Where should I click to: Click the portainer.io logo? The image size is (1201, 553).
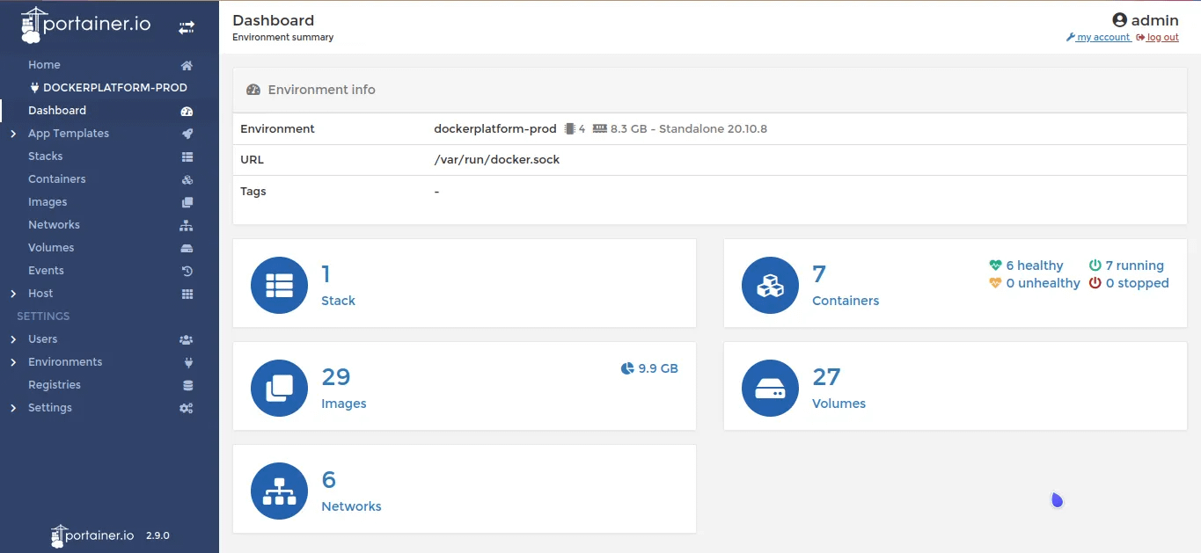point(84,24)
